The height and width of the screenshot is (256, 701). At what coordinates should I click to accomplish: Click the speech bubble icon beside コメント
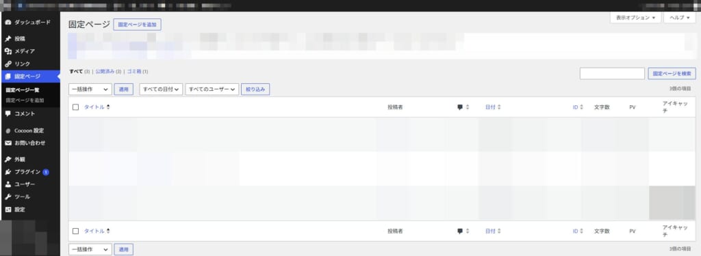(x=8, y=114)
